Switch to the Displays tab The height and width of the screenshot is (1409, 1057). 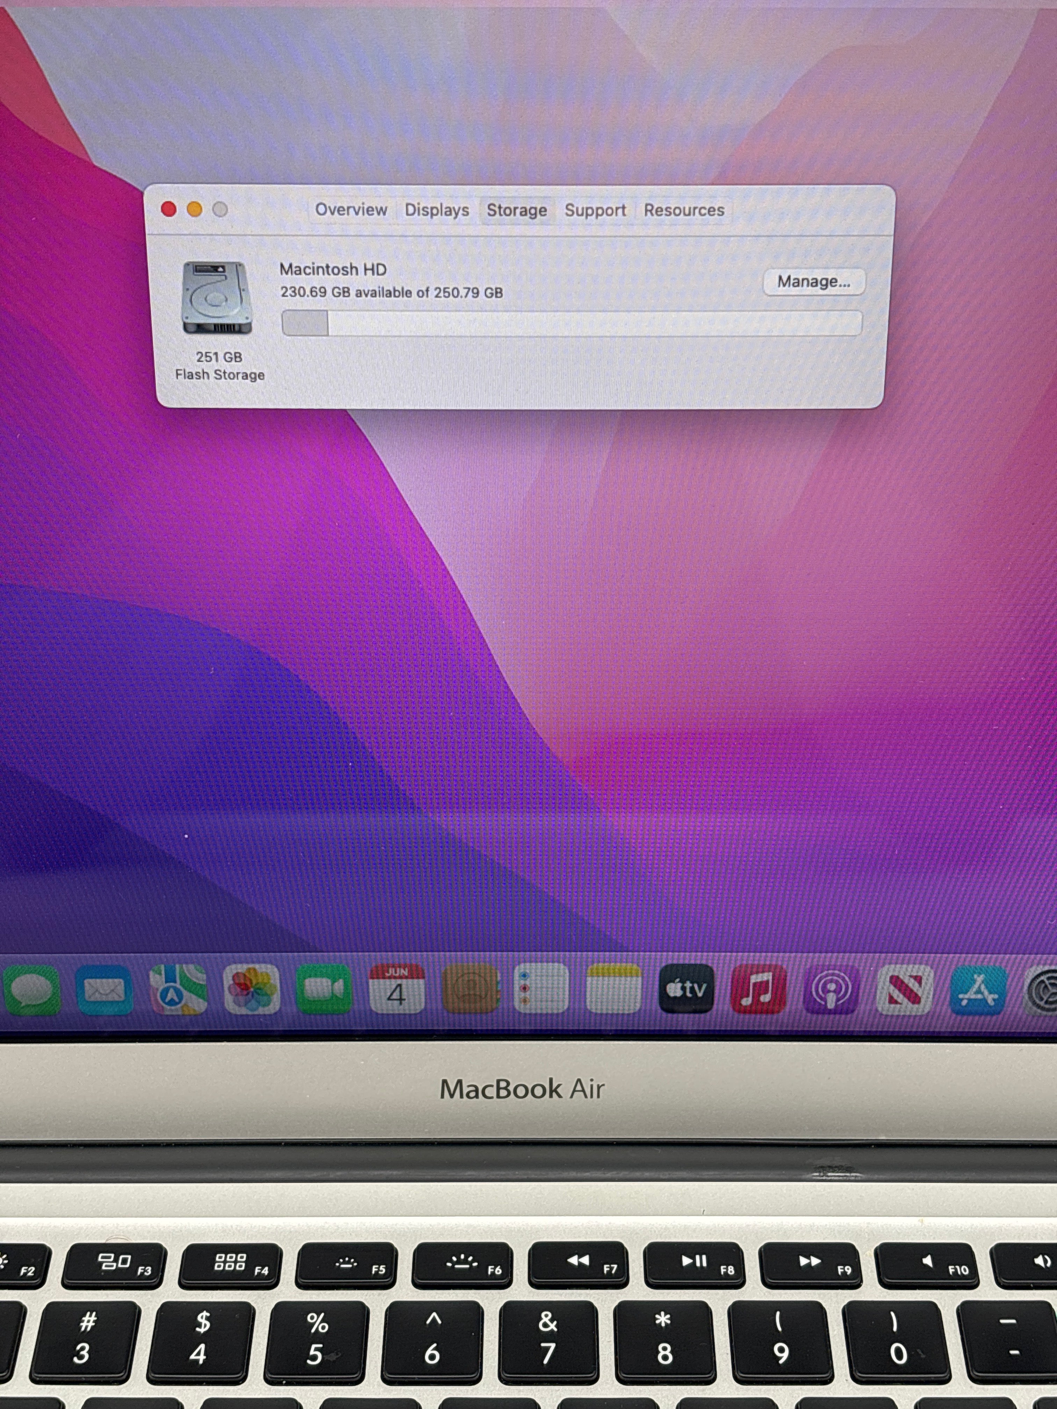[437, 210]
